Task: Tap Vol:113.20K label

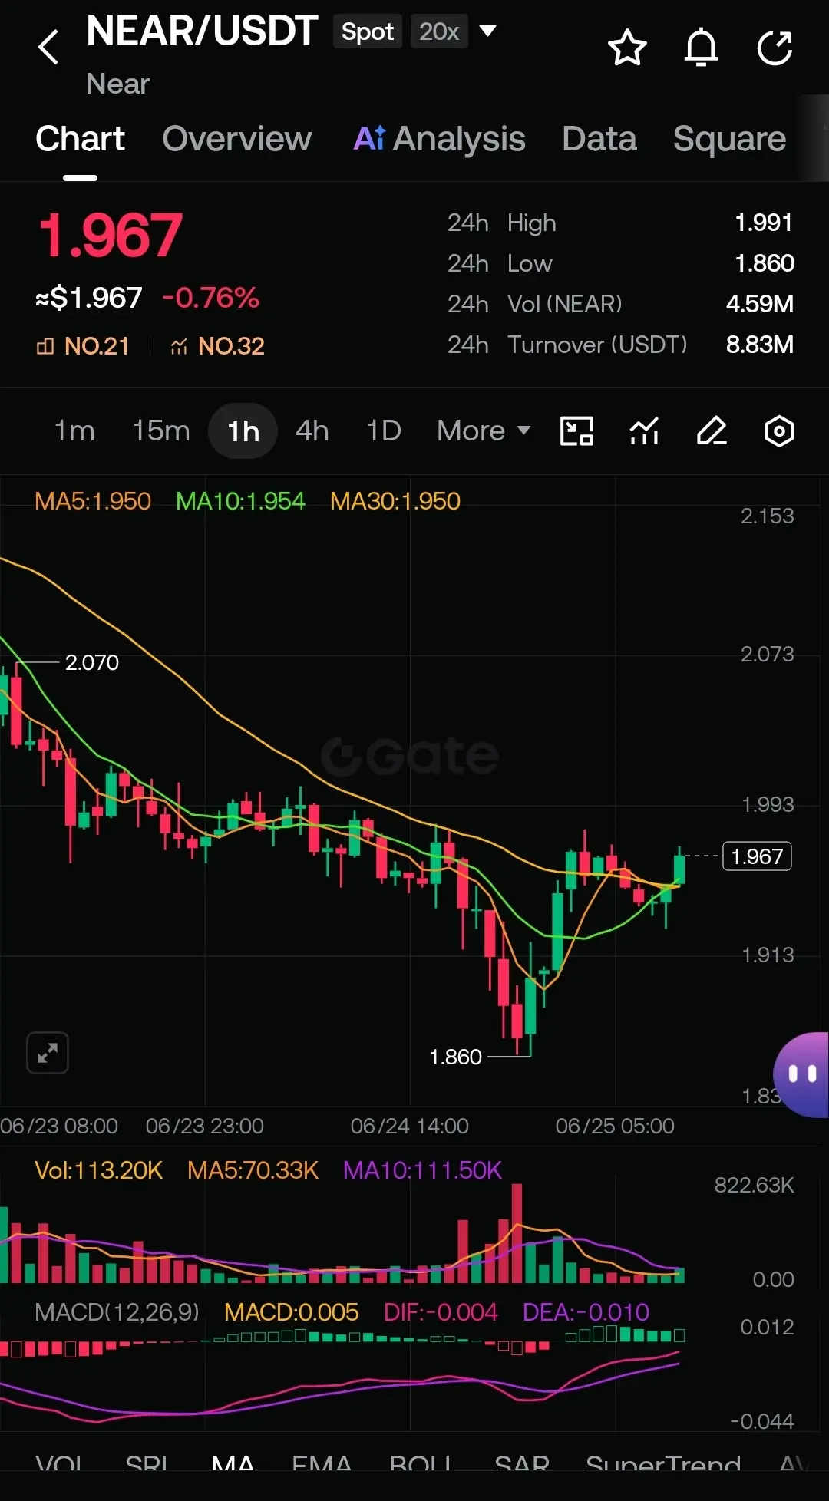Action: tap(98, 1170)
